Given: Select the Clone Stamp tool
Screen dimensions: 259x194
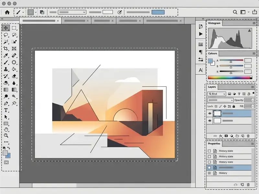Looking at the screenshot, I should 6,69.
